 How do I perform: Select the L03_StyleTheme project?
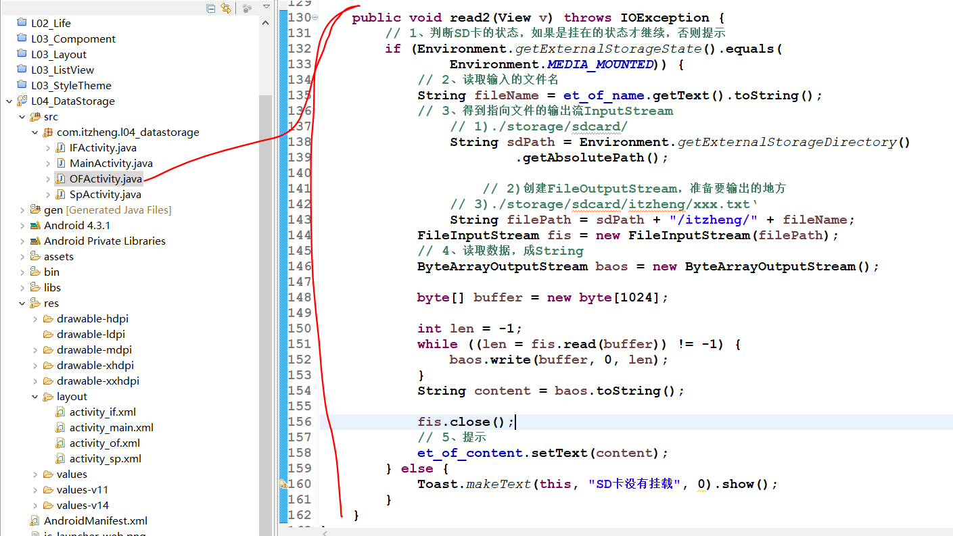point(71,85)
